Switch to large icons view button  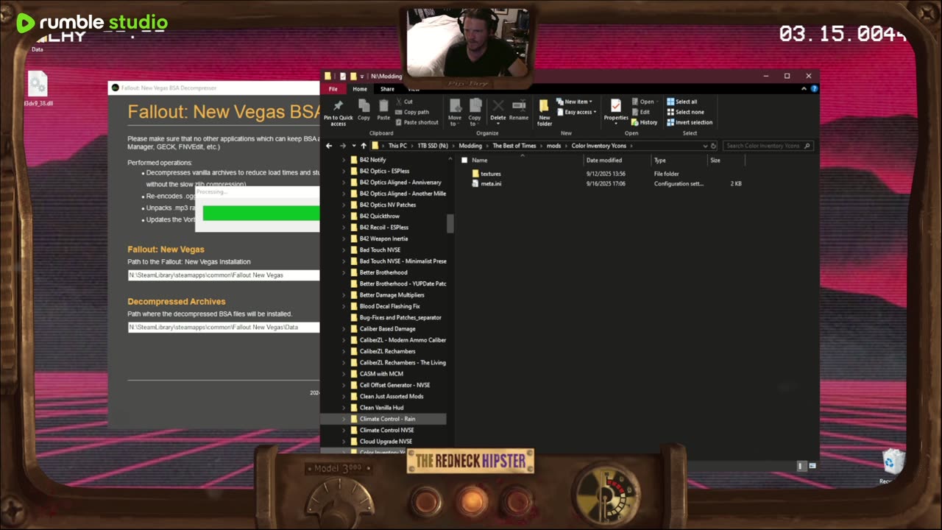pyautogui.click(x=812, y=466)
